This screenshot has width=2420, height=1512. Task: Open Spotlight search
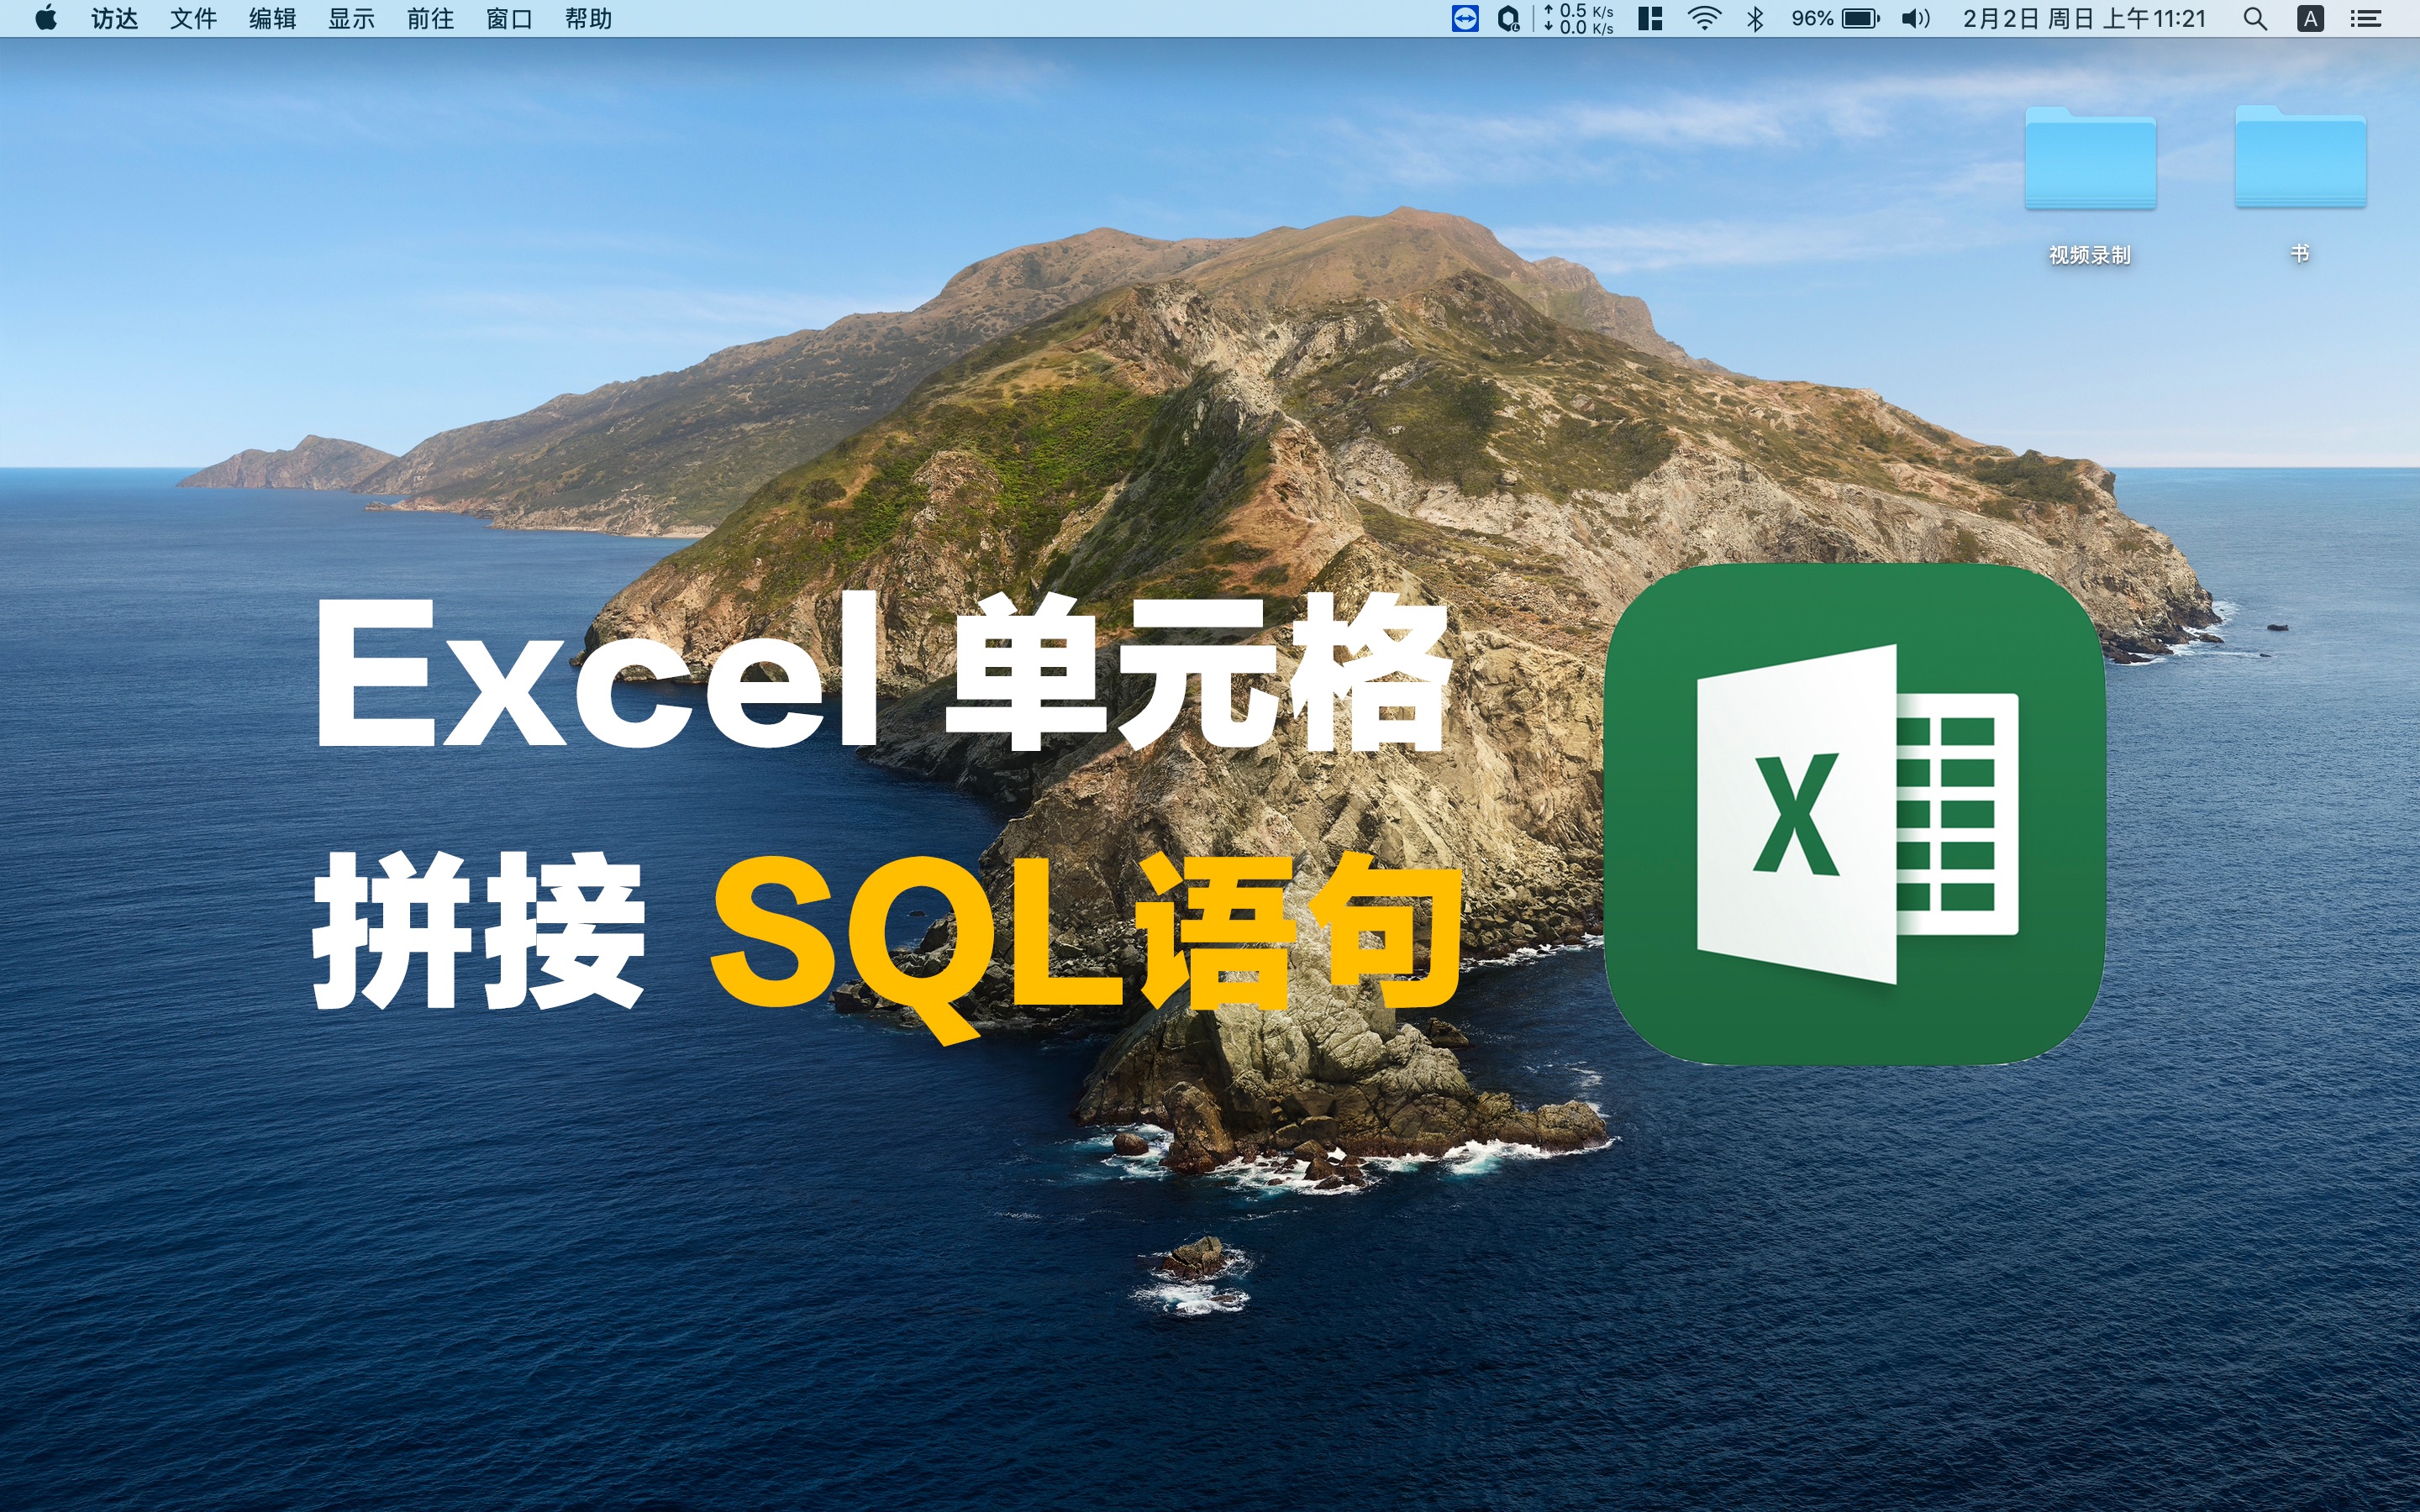(2255, 18)
